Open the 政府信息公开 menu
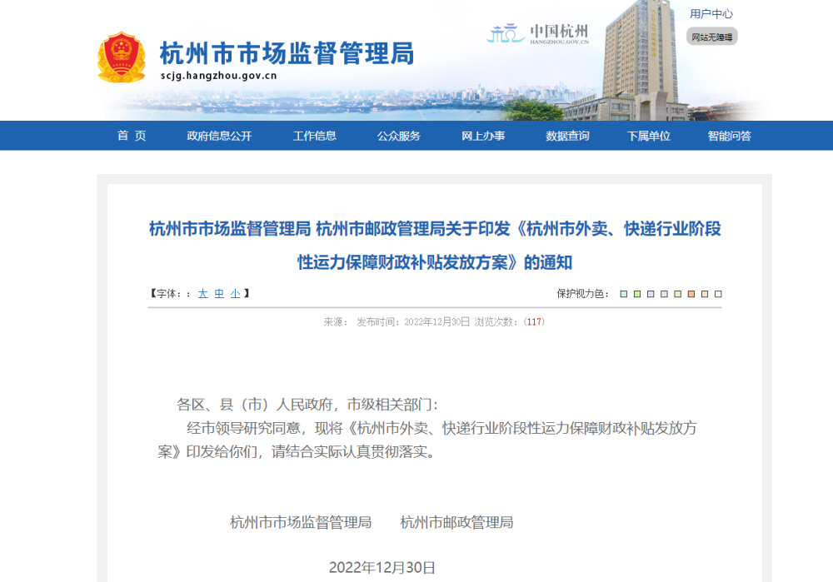This screenshot has height=582, width=833. (219, 136)
